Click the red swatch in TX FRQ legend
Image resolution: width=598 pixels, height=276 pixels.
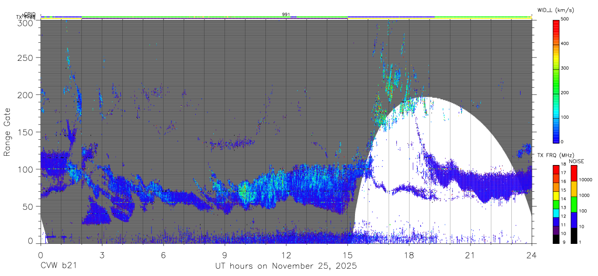pos(556,170)
